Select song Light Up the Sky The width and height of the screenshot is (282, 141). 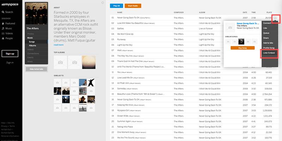point(124,45)
